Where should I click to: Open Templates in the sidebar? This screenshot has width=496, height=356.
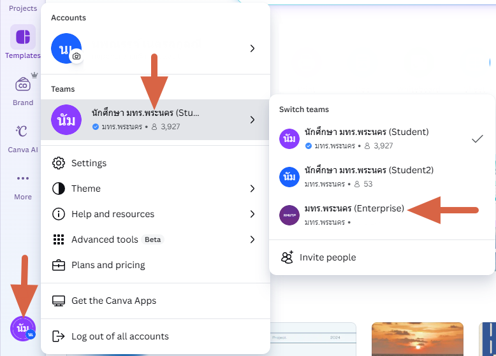click(x=23, y=38)
